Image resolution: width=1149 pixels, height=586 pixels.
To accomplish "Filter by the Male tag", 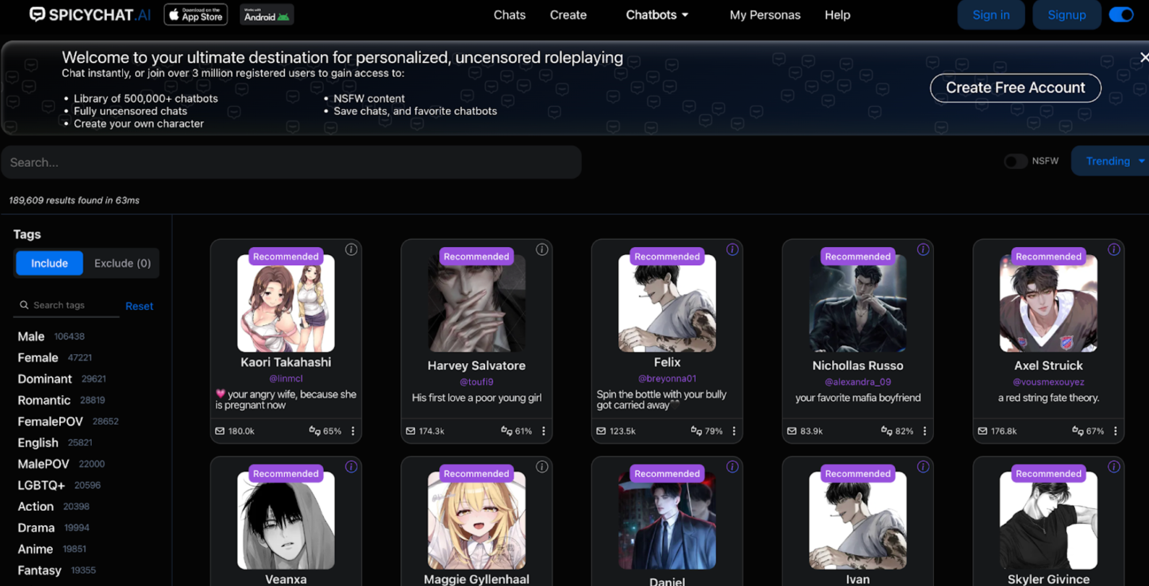I will [x=31, y=337].
